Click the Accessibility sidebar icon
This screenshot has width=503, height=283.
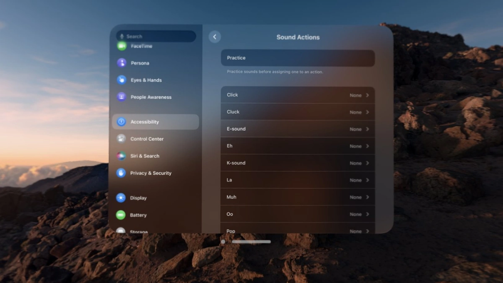point(121,122)
